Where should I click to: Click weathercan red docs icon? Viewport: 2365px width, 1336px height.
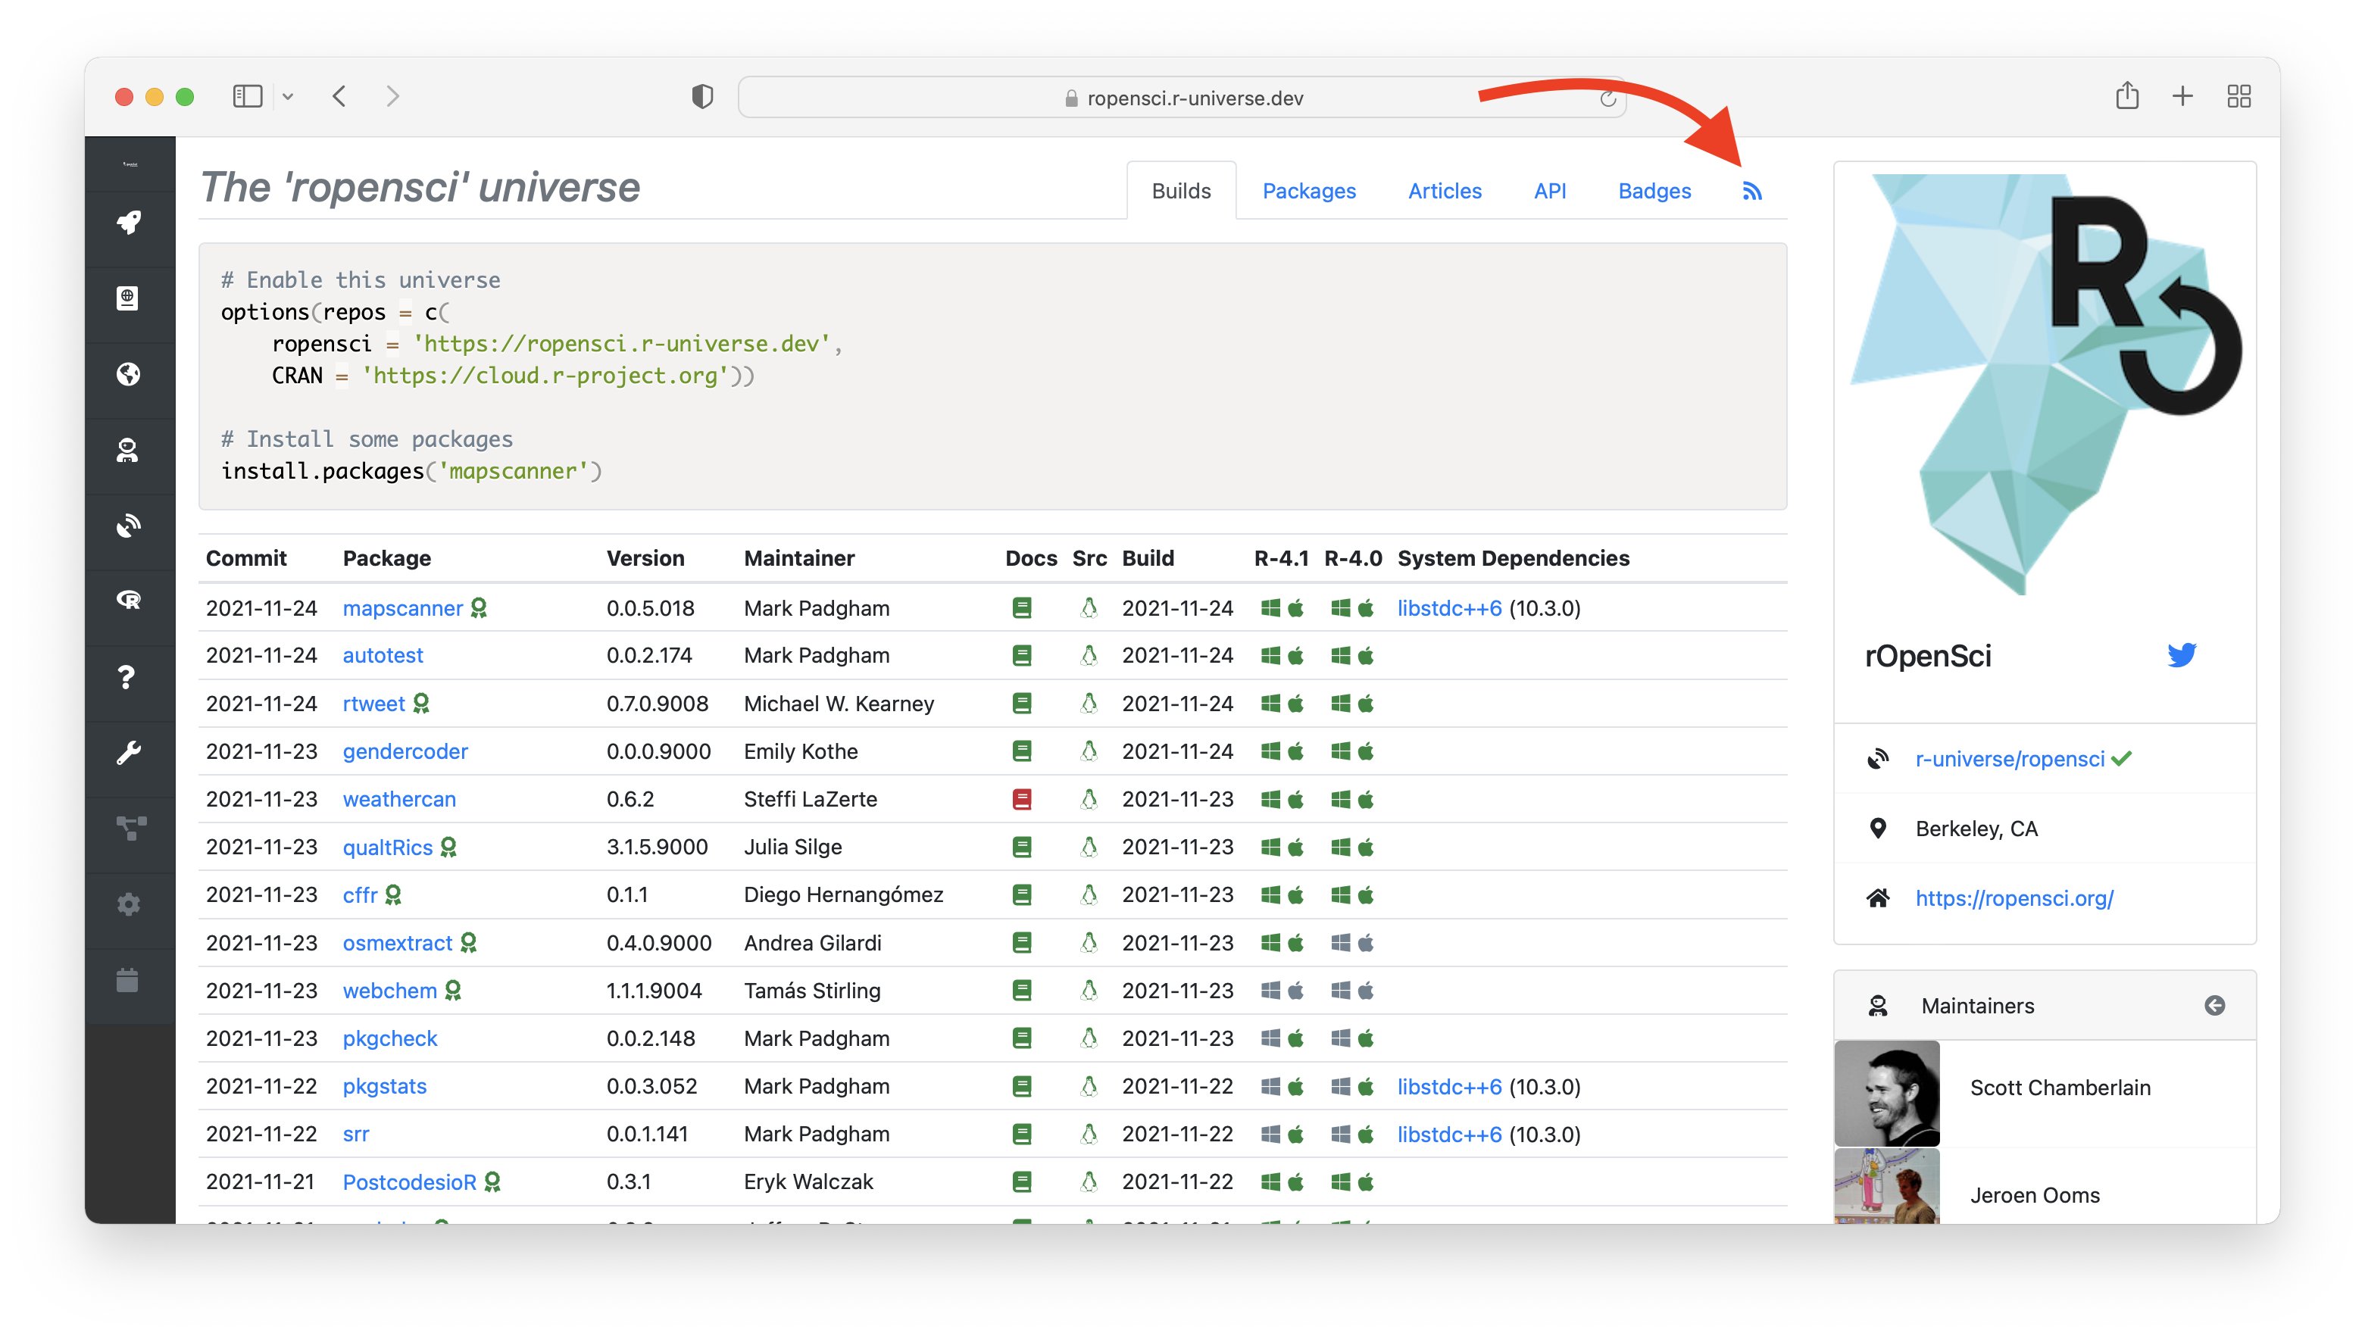pyautogui.click(x=1022, y=799)
